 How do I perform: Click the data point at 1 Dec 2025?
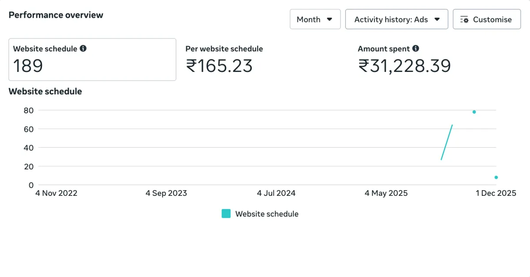click(x=496, y=177)
